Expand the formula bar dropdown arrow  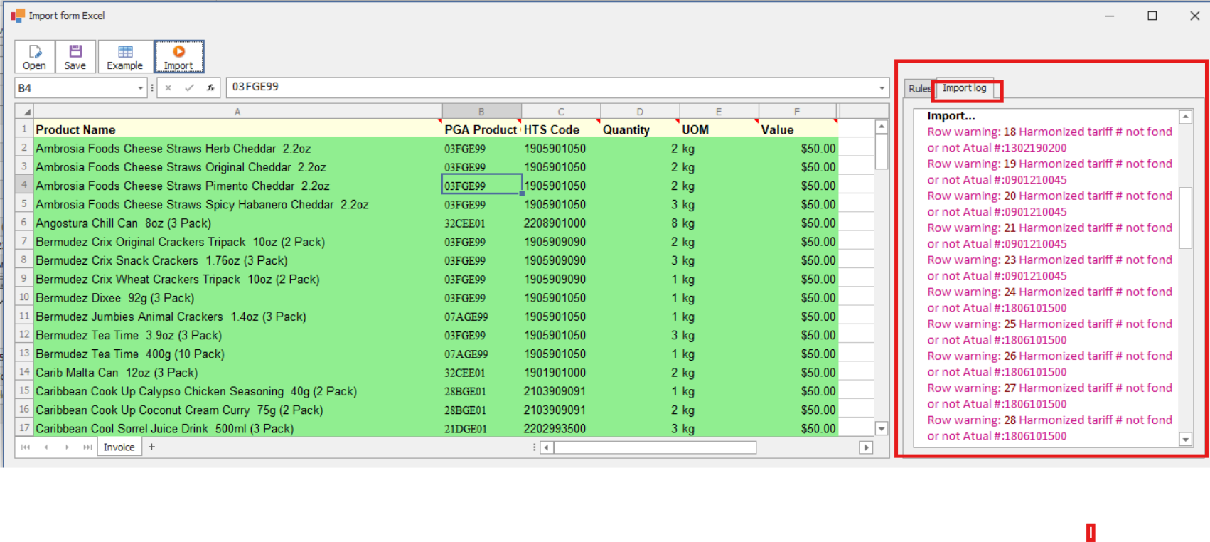pos(882,87)
